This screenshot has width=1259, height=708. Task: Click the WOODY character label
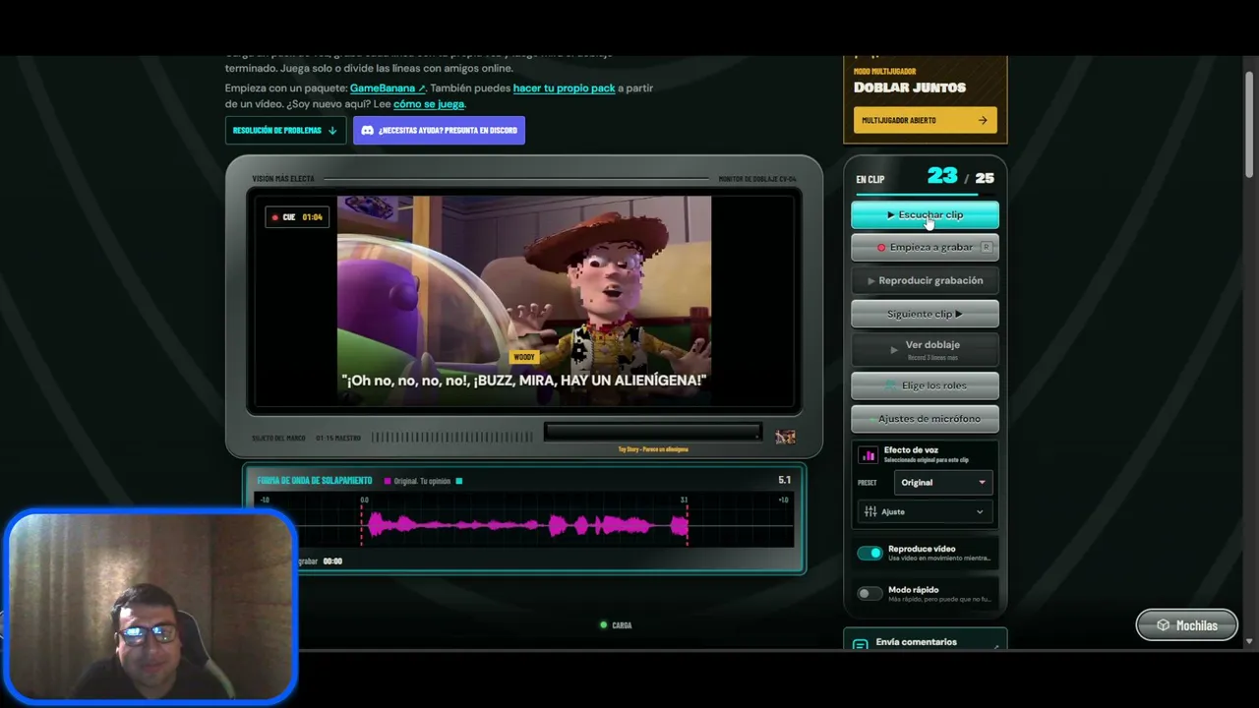[524, 357]
